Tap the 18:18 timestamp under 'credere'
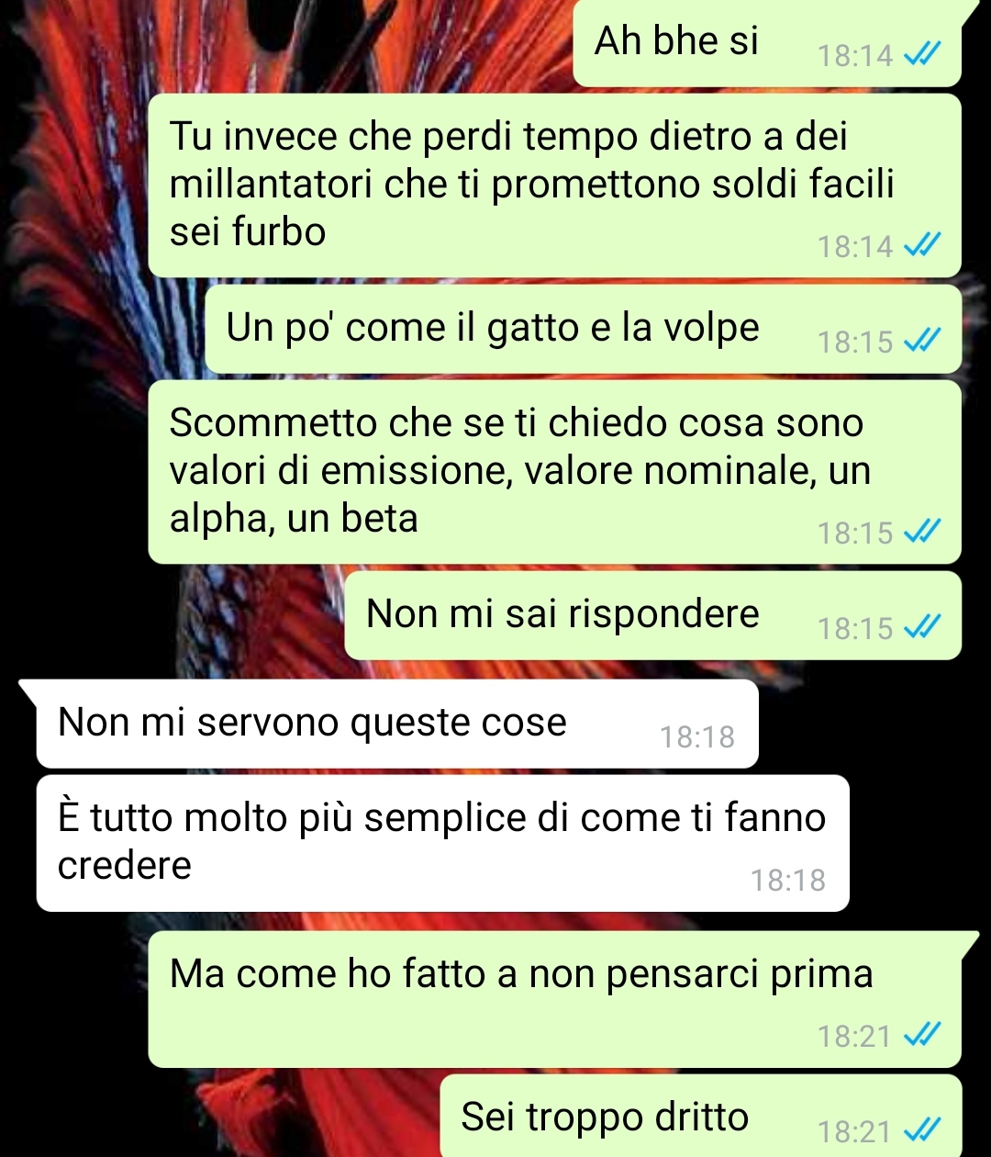This screenshot has height=1157, width=991. (x=788, y=881)
